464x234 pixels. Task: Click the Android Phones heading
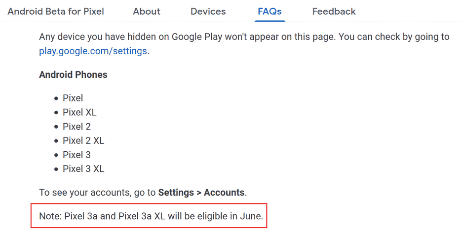coord(73,75)
